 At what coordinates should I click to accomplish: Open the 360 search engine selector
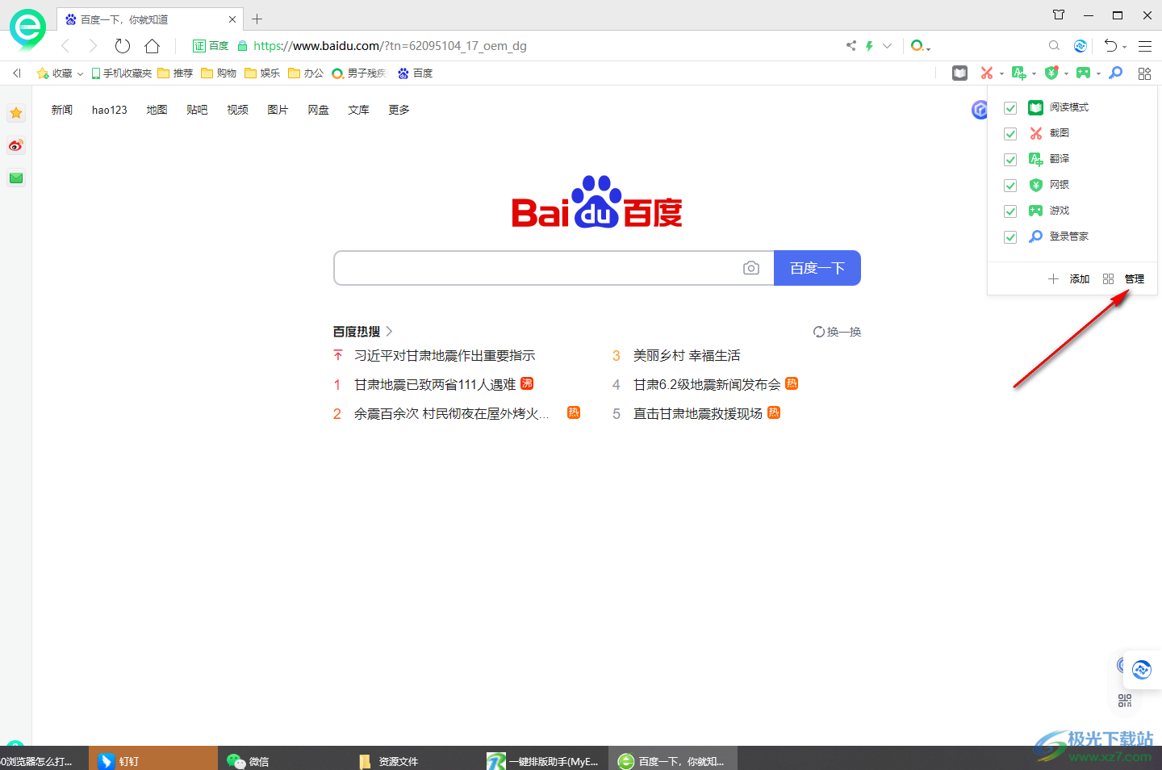(920, 46)
